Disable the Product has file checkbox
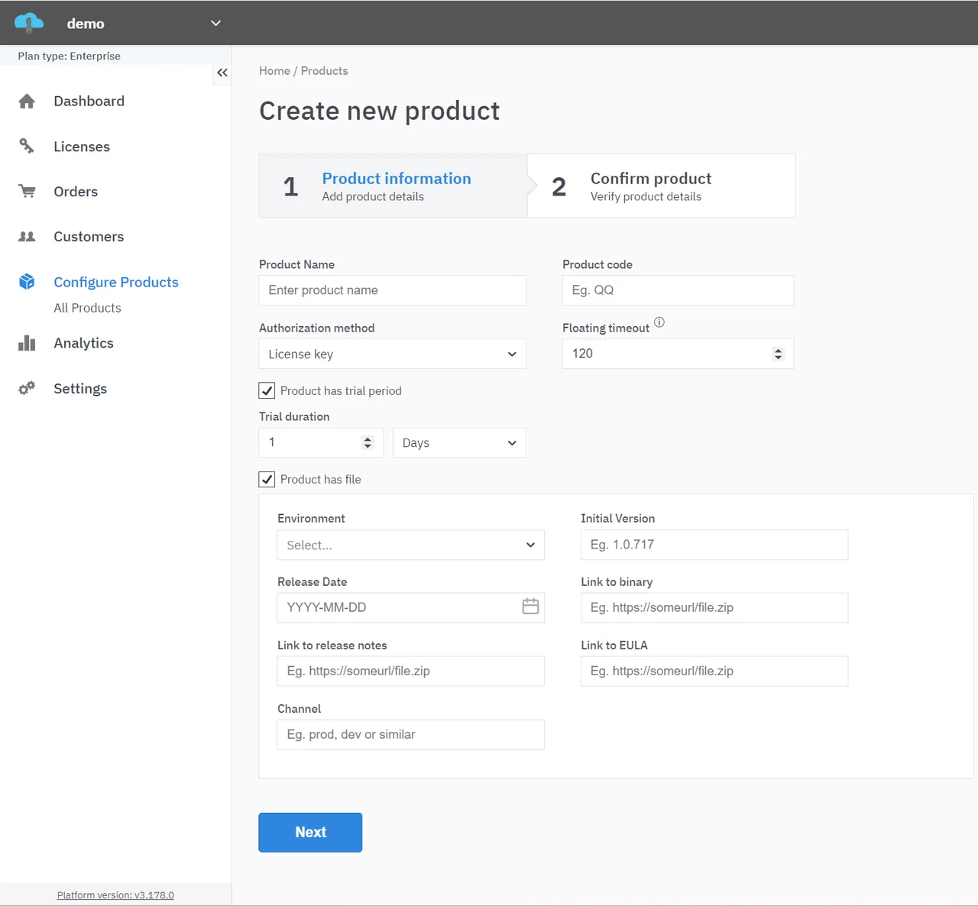This screenshot has width=978, height=906. point(266,479)
